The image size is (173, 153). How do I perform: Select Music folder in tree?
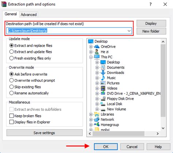pyautogui.click(x=111, y=78)
